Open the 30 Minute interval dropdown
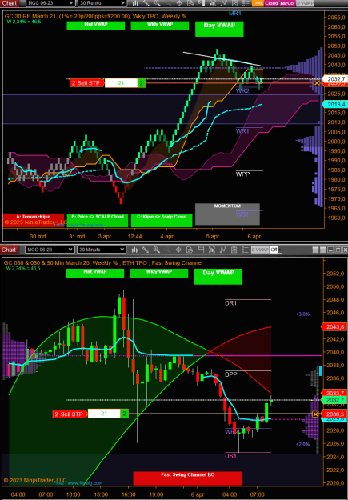Screen dimensions: 348x500 coord(102,250)
